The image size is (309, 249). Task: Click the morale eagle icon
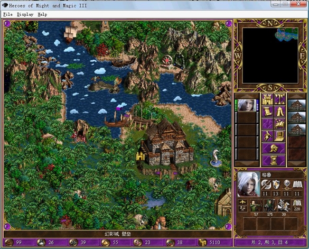pyautogui.click(x=243, y=202)
